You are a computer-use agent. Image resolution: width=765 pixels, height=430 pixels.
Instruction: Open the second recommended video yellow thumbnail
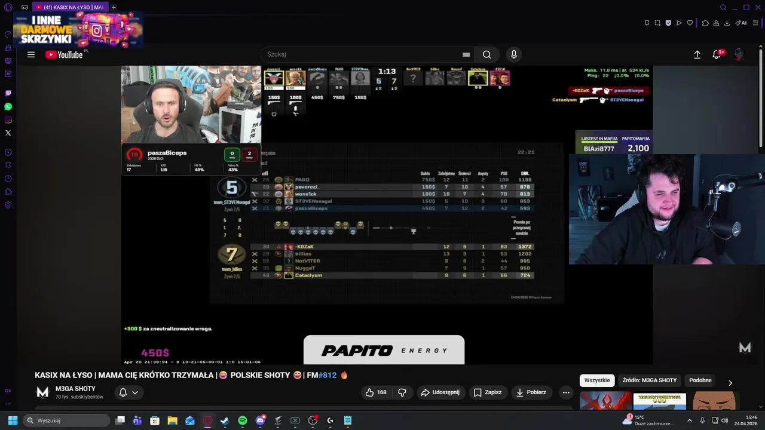tap(660, 401)
